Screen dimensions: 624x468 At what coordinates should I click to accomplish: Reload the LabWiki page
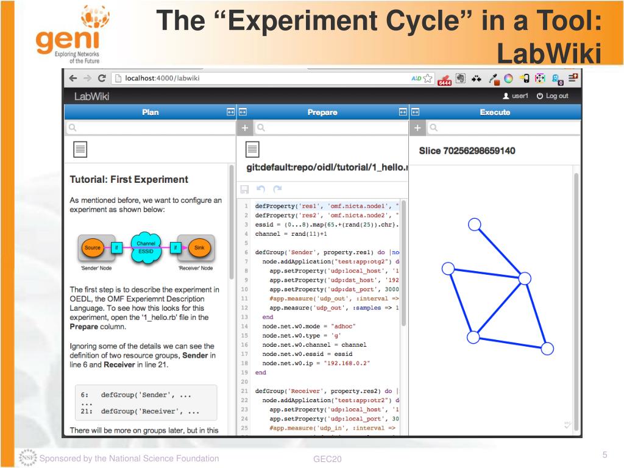click(x=102, y=79)
